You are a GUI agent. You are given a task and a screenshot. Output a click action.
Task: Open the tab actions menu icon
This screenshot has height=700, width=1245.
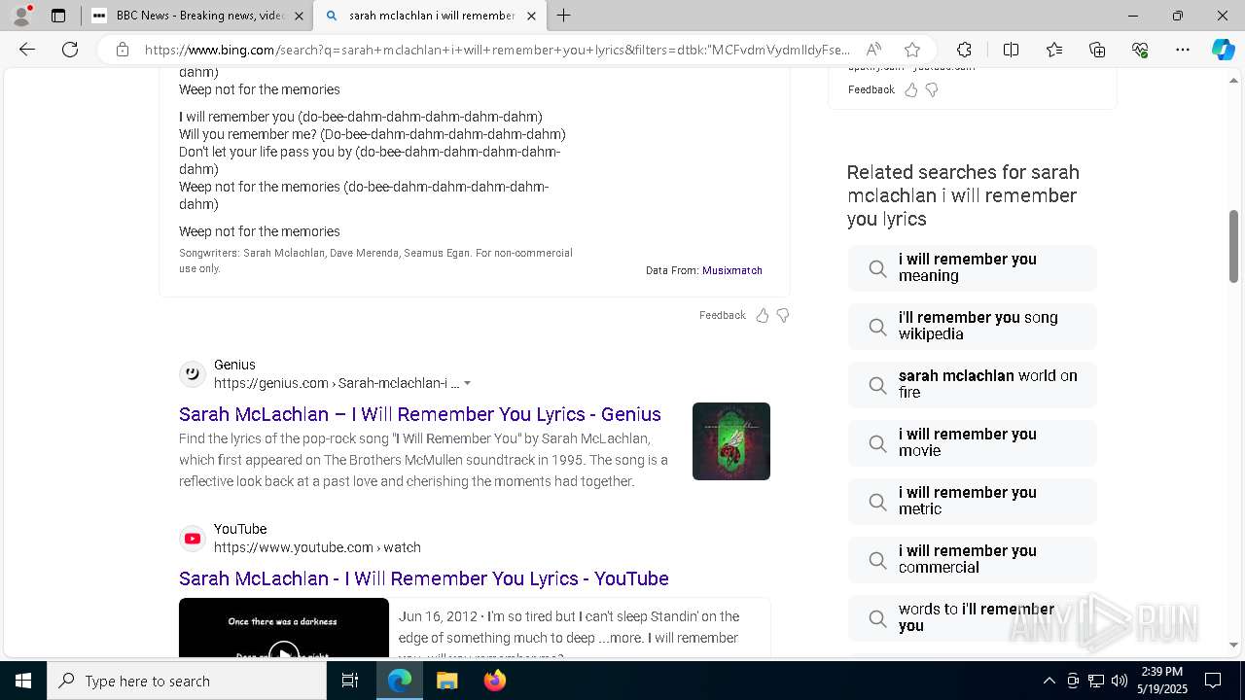[58, 16]
